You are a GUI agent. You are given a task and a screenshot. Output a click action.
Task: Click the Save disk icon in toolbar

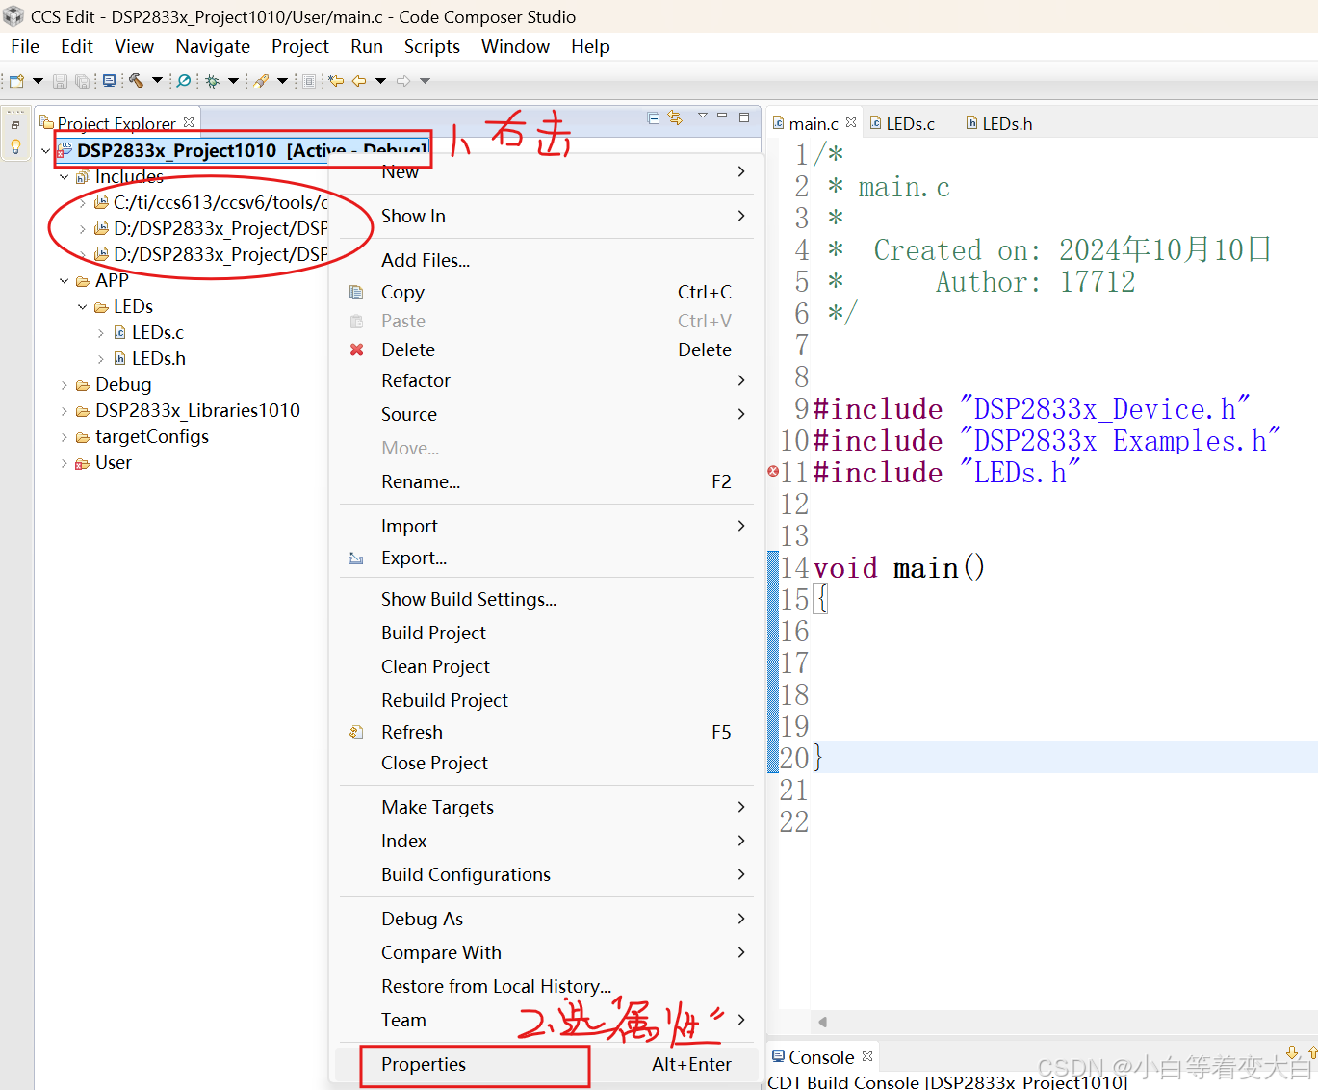[x=60, y=81]
